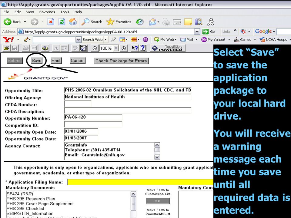Click the PureEdge floppy disk save icon
291x218 pixels.
(x=14, y=48)
